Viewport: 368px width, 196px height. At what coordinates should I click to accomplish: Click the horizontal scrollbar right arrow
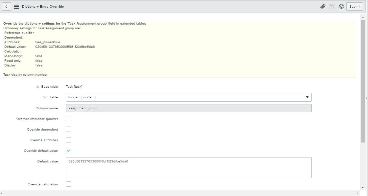pos(357,193)
